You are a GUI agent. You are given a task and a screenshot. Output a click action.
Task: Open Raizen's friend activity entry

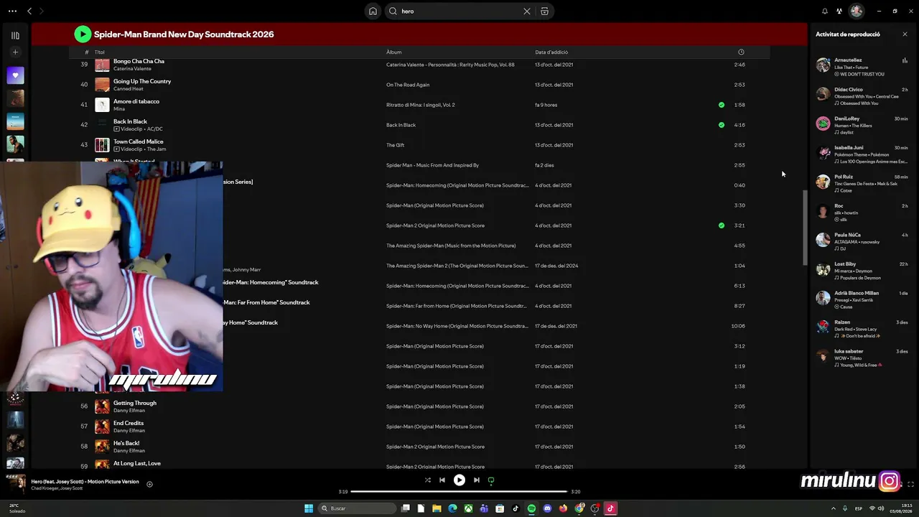[x=863, y=329]
